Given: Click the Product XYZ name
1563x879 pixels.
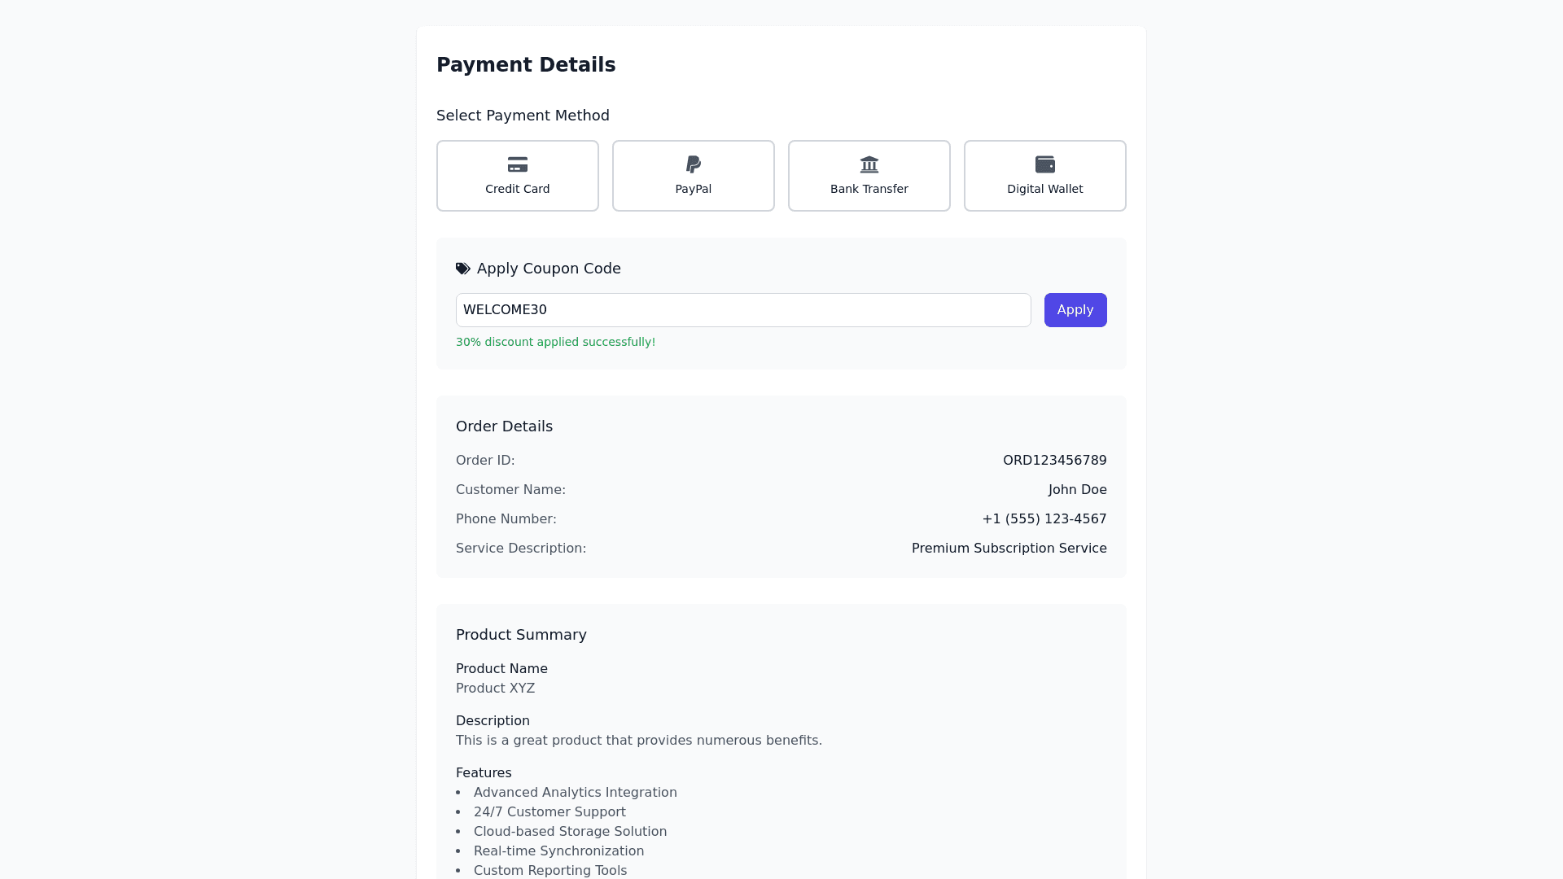Looking at the screenshot, I should tap(495, 689).
